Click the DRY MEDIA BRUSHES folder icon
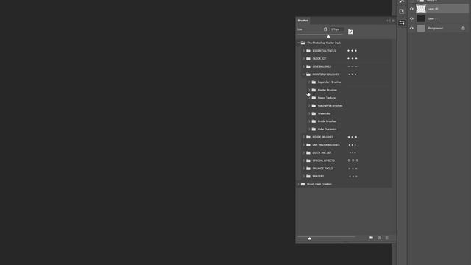 click(x=308, y=145)
